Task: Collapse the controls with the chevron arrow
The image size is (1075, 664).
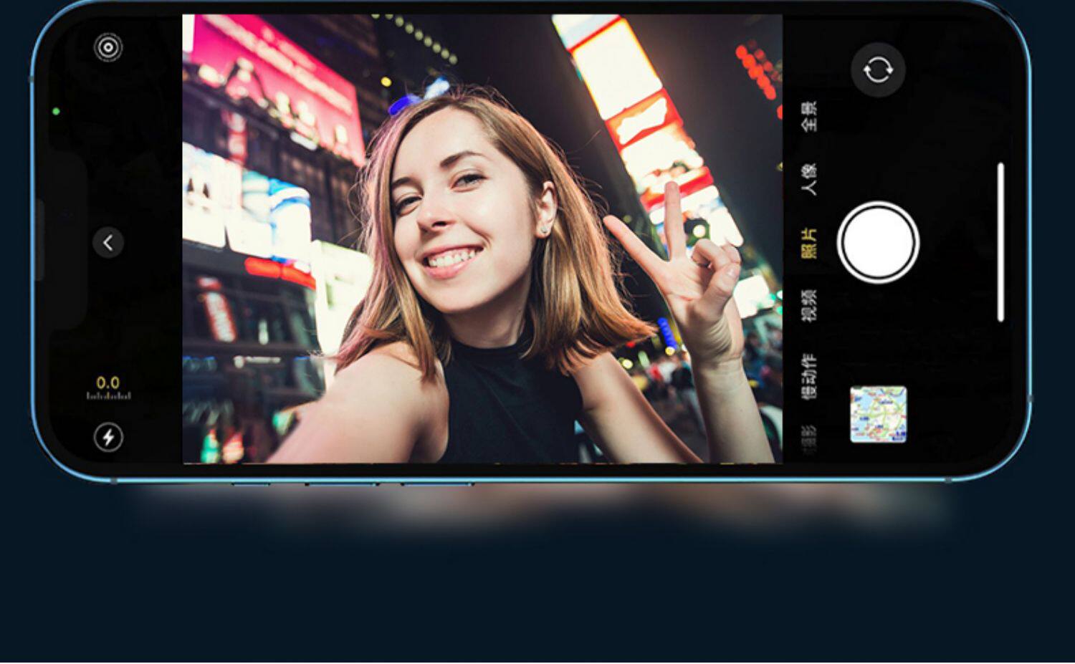Action: click(108, 243)
